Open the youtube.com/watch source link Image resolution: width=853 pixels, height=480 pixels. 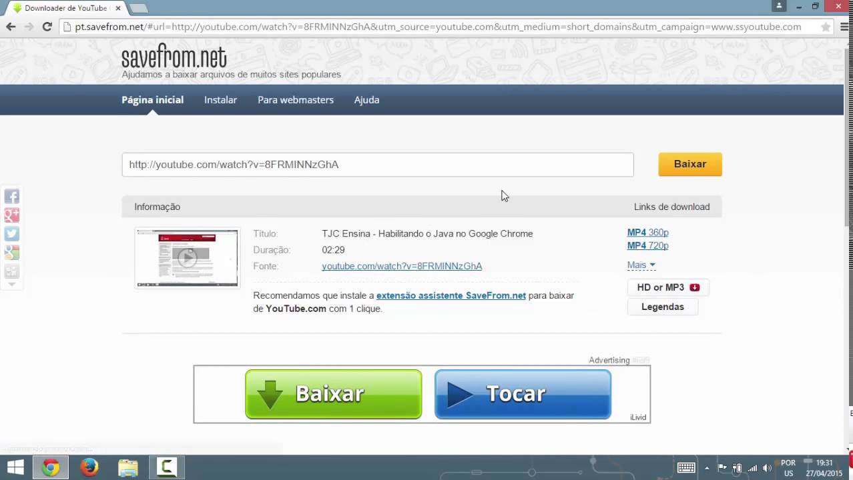[402, 266]
